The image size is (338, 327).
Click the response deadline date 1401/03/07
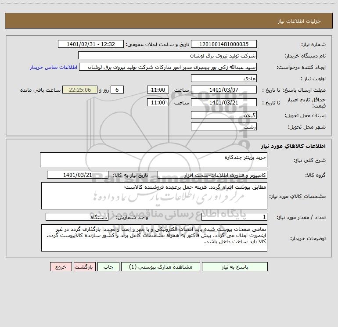(x=224, y=90)
